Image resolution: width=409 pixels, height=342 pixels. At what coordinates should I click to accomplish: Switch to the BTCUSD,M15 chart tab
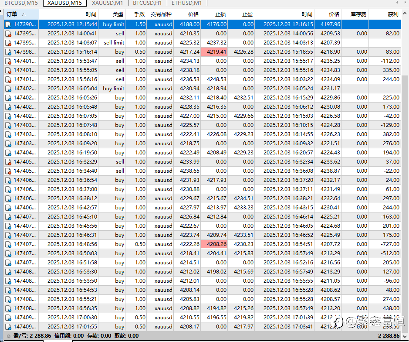coord(21,3)
